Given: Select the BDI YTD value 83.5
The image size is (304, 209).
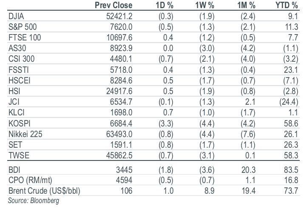Looking at the screenshot, I should (x=291, y=170).
